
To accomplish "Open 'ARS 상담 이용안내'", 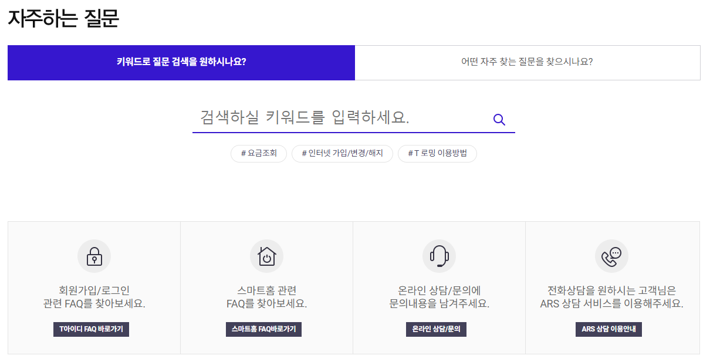I will pos(608,329).
